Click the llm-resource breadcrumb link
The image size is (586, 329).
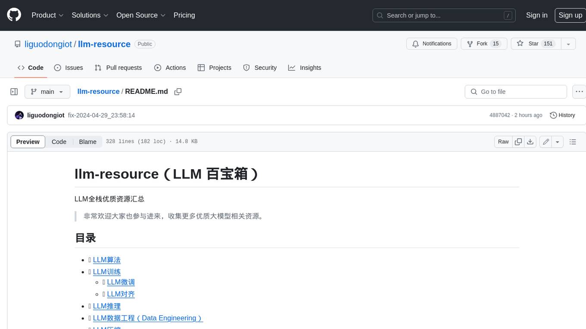98,92
